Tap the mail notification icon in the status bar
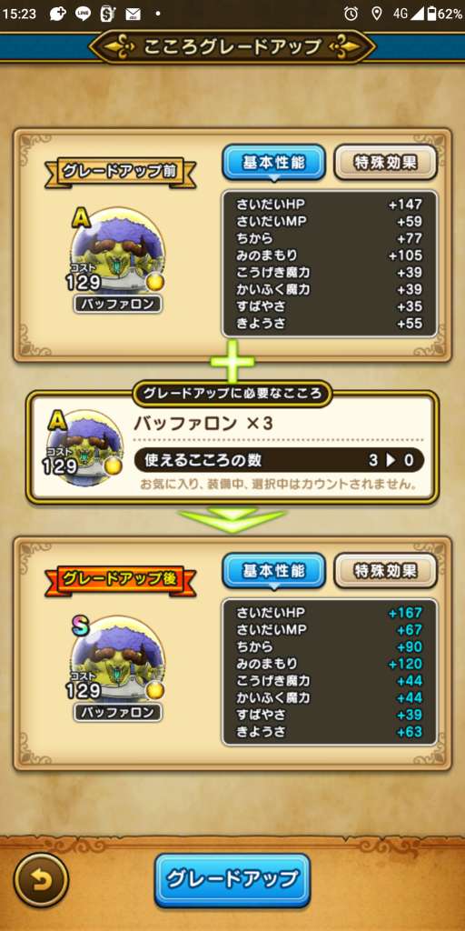Screen dimensions: 465x931 pyautogui.click(x=133, y=13)
